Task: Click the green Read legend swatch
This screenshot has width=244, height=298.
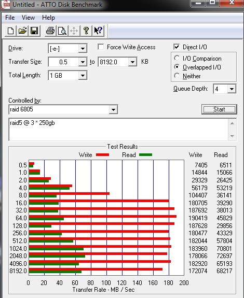Action: [145, 155]
